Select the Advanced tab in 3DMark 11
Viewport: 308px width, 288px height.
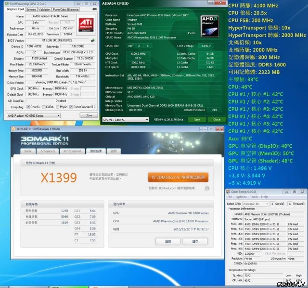47,151
